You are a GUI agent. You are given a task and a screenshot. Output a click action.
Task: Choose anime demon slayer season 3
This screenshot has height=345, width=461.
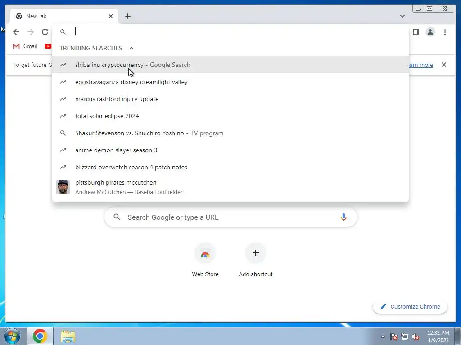230,150
